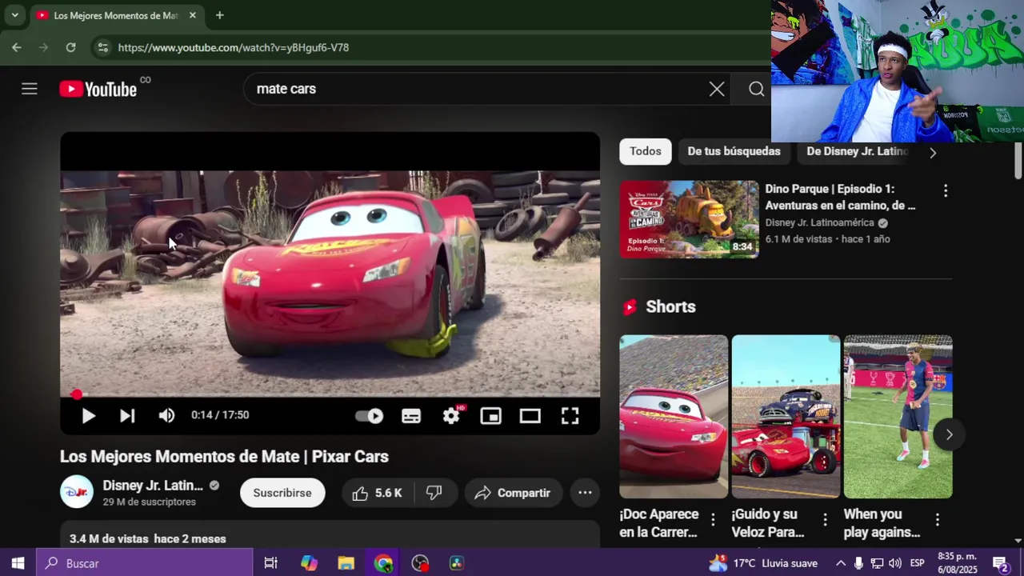Open options menu for Dino Parque video

tap(946, 190)
